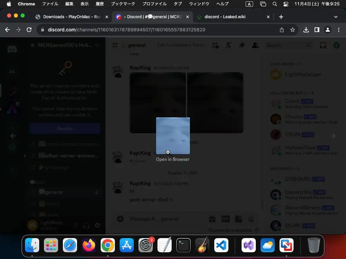Open Terminal from the dock
Screen dimensions: 346x259
(x=183, y=245)
